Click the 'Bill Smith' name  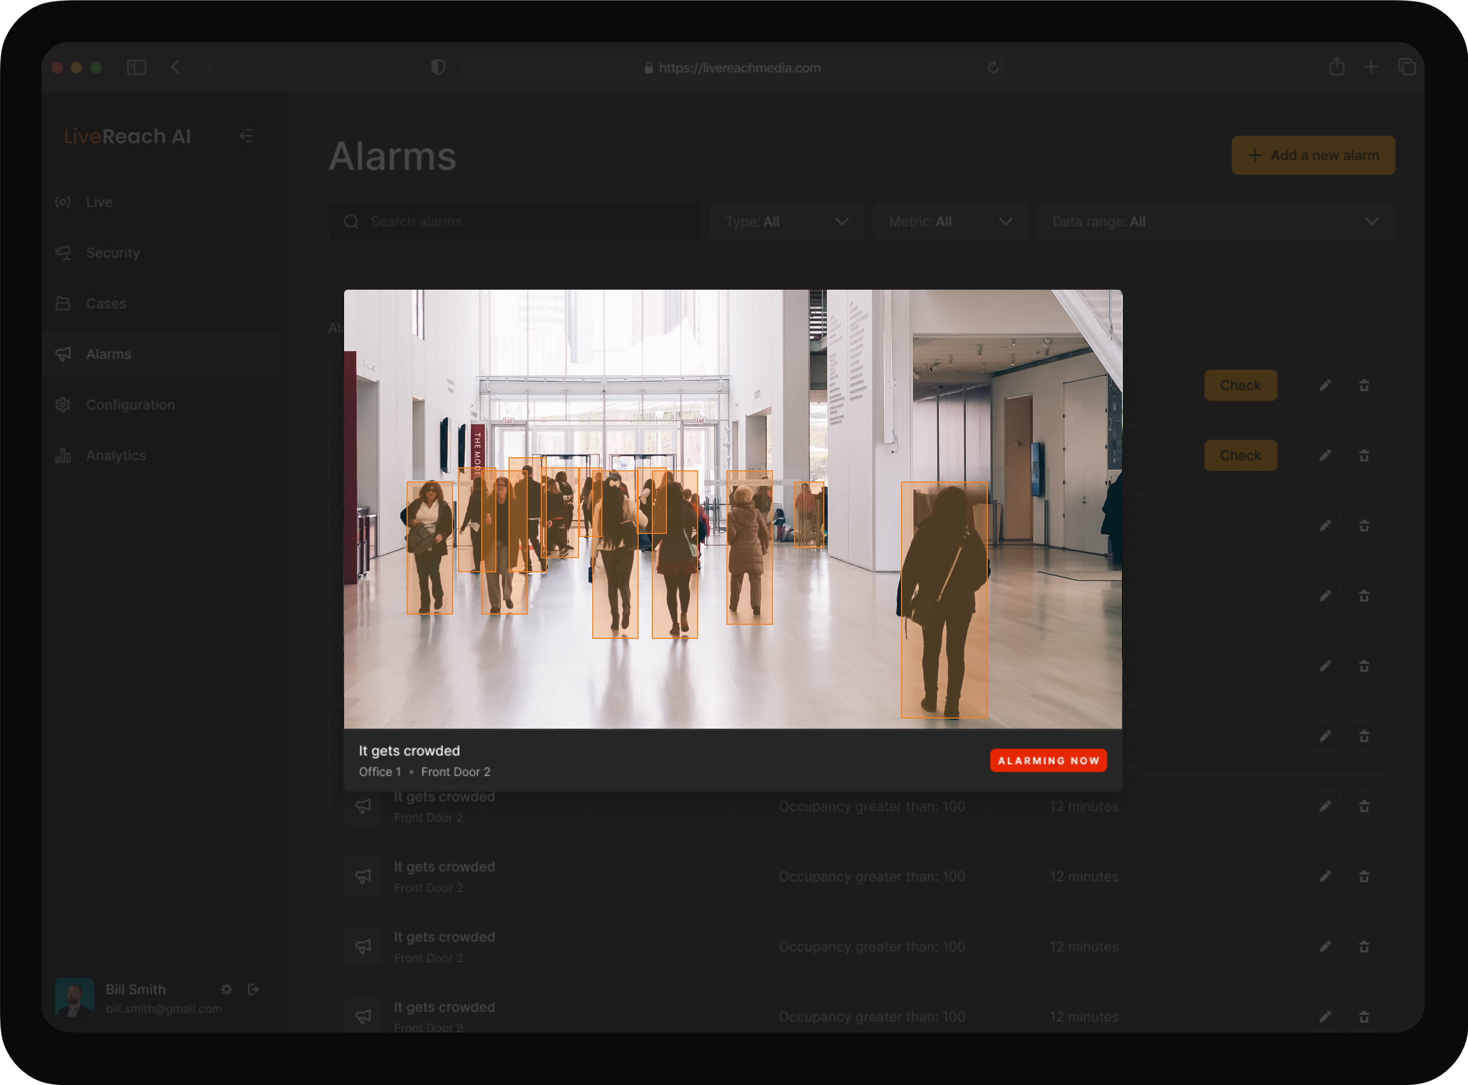click(x=136, y=989)
